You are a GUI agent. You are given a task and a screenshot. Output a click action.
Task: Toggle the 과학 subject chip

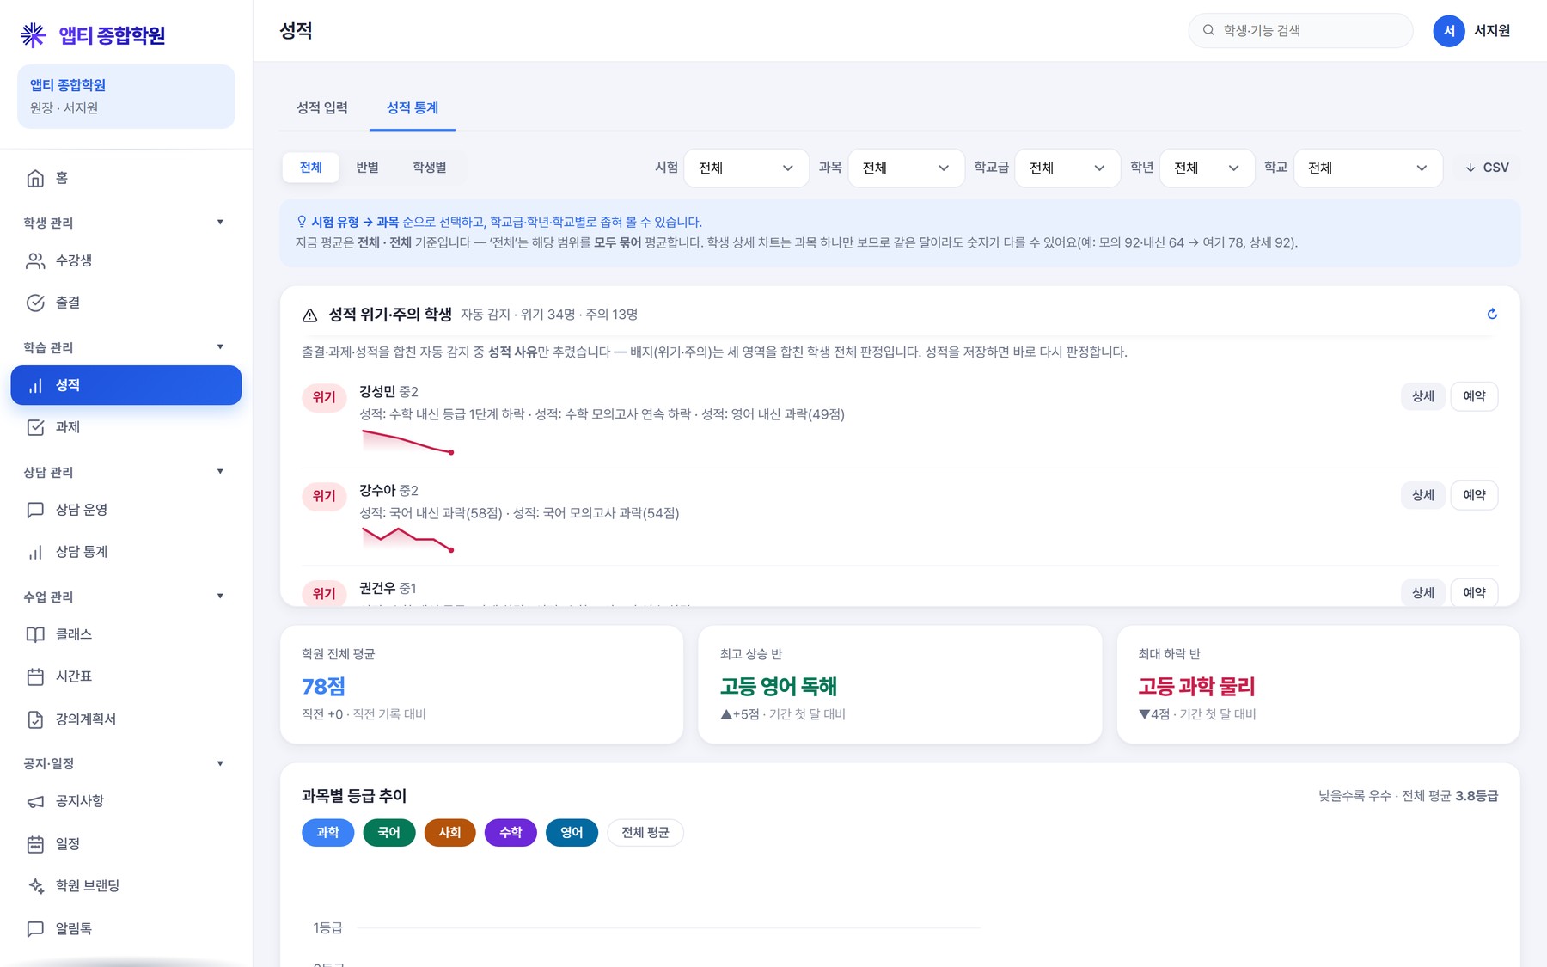(x=327, y=832)
